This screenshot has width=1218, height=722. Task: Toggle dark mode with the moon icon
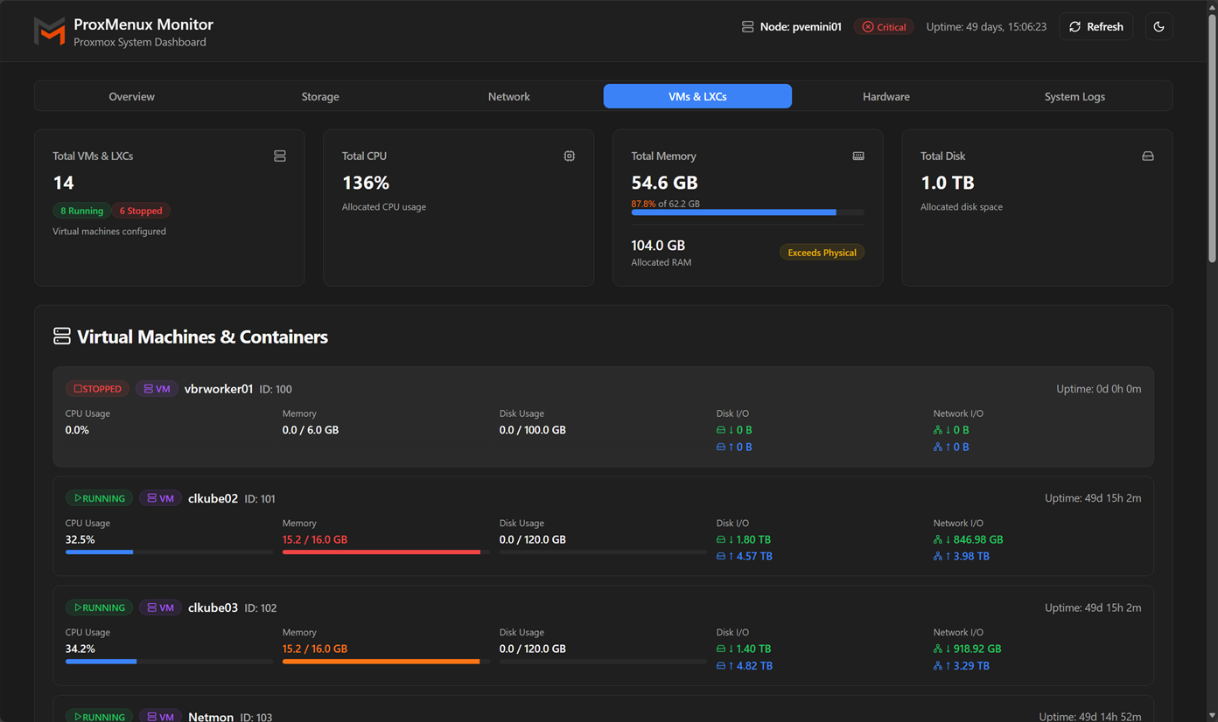pos(1158,27)
